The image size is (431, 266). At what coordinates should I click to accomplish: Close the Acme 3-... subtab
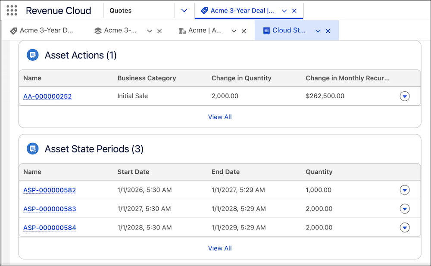pyautogui.click(x=159, y=31)
